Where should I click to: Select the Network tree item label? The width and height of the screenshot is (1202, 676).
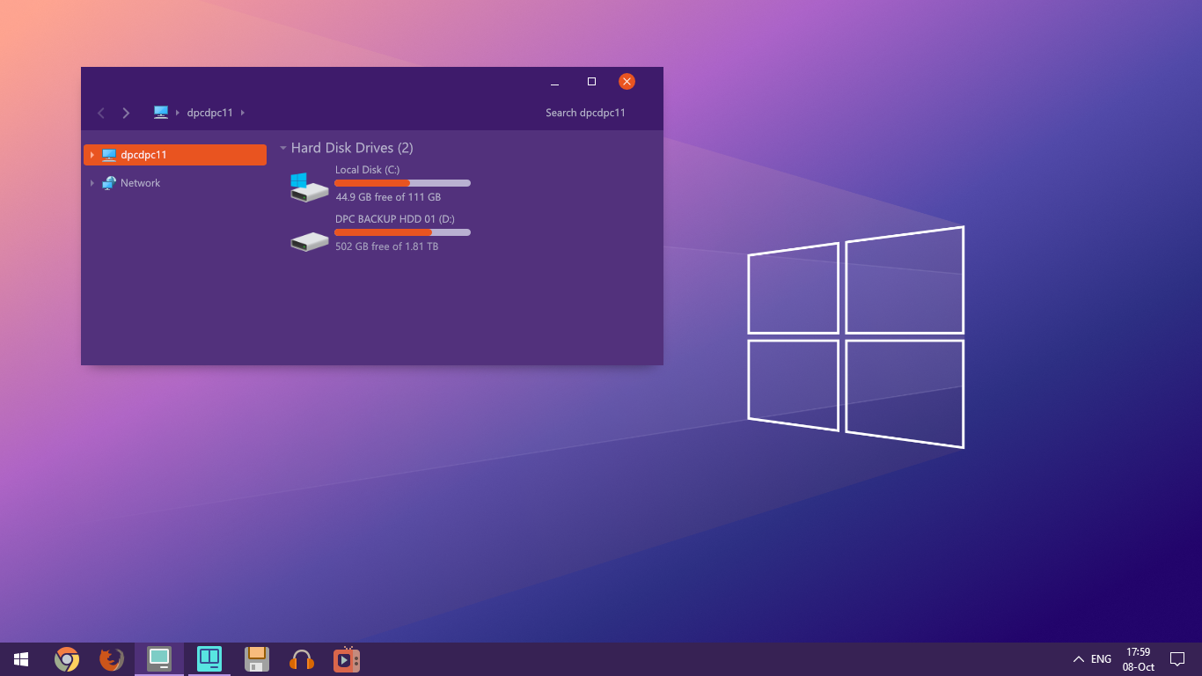point(140,183)
